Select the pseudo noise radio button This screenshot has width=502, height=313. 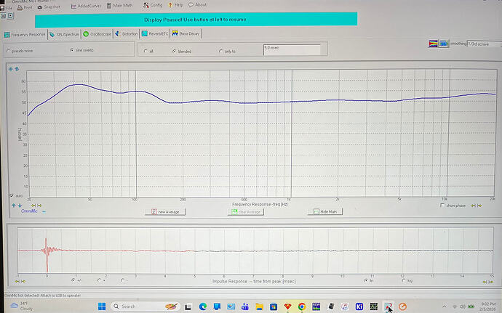[x=9, y=51]
